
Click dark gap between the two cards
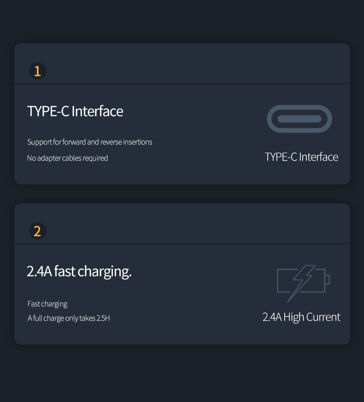(182, 194)
